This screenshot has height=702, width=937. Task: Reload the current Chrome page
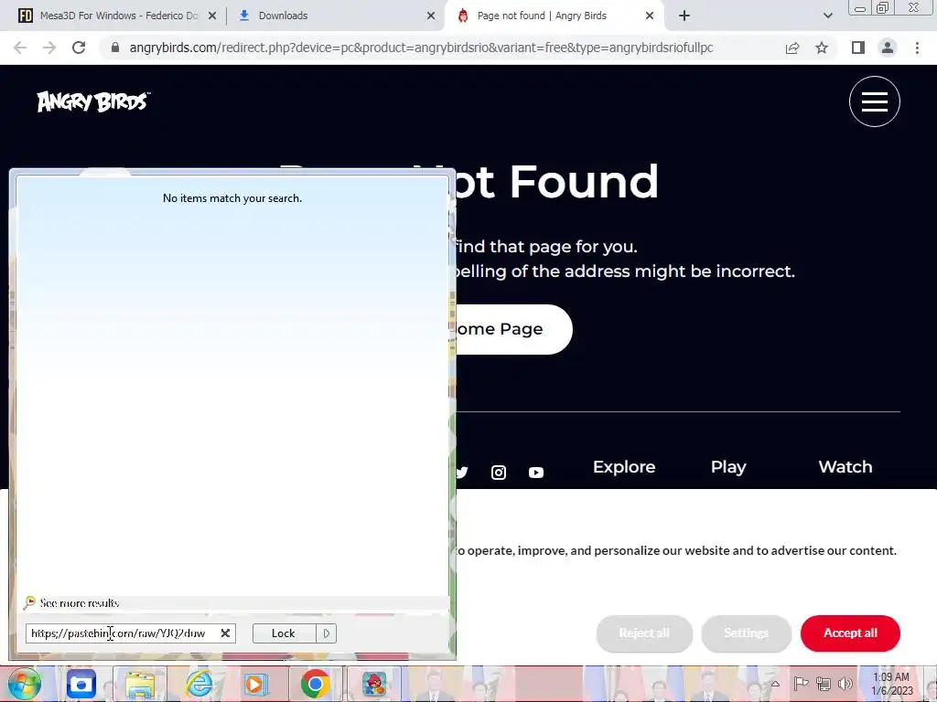(79, 48)
